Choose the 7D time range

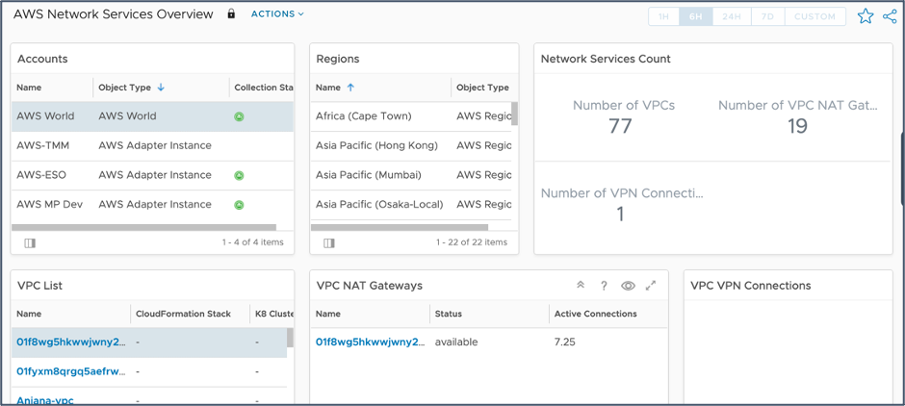767,17
